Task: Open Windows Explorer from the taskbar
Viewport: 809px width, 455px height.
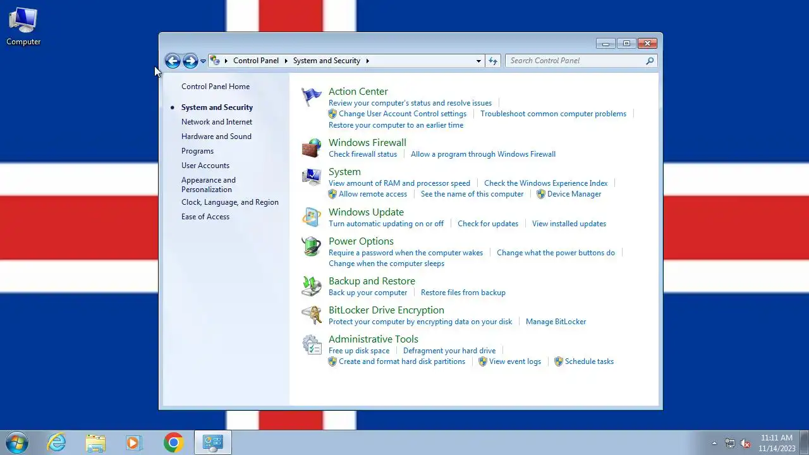Action: point(95,442)
